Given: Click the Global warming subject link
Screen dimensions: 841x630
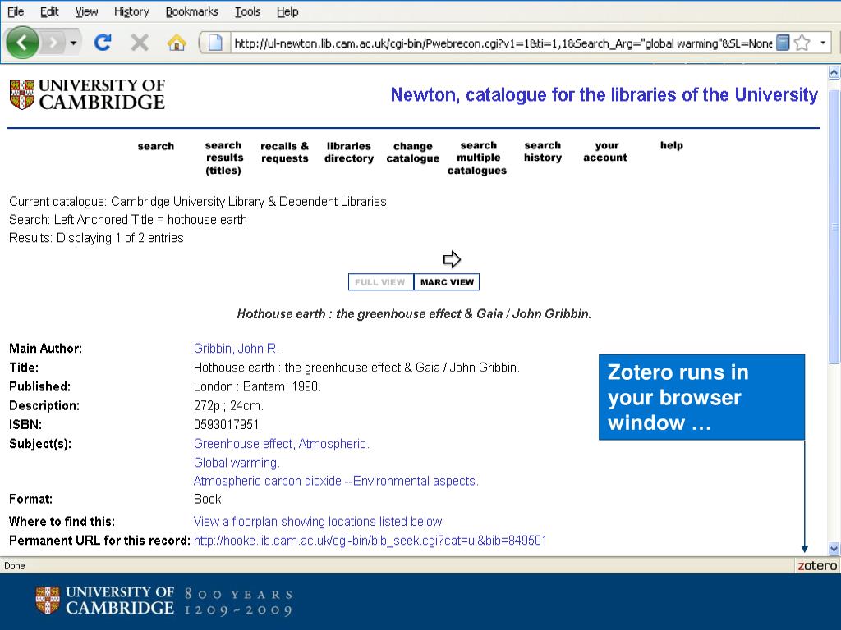Looking at the screenshot, I should pyautogui.click(x=237, y=463).
